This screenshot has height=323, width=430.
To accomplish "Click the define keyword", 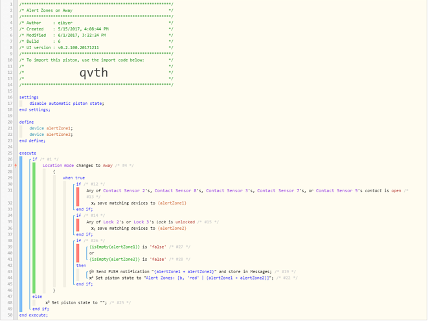I will (x=27, y=122).
